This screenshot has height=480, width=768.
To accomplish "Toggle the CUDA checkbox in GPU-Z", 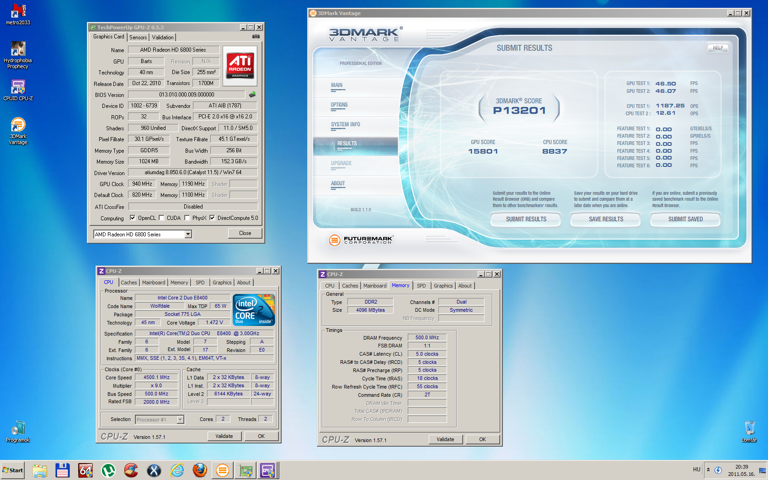I will click(161, 218).
